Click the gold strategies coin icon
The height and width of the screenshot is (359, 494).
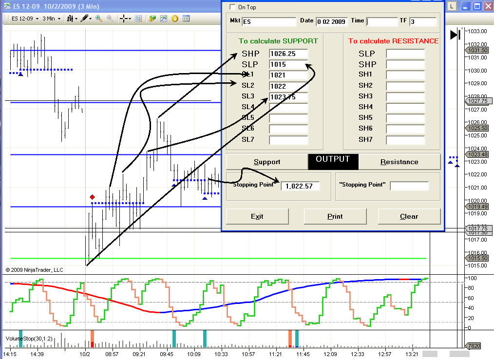pyautogui.click(x=175, y=19)
